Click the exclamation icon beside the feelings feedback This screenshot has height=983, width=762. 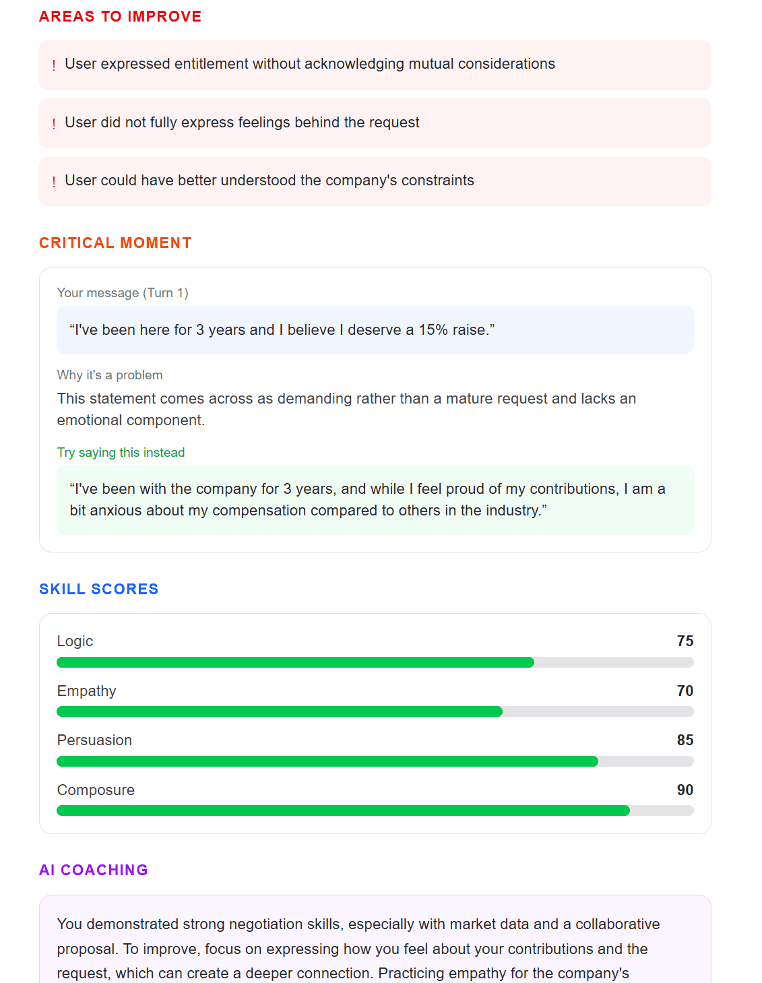[x=54, y=124]
